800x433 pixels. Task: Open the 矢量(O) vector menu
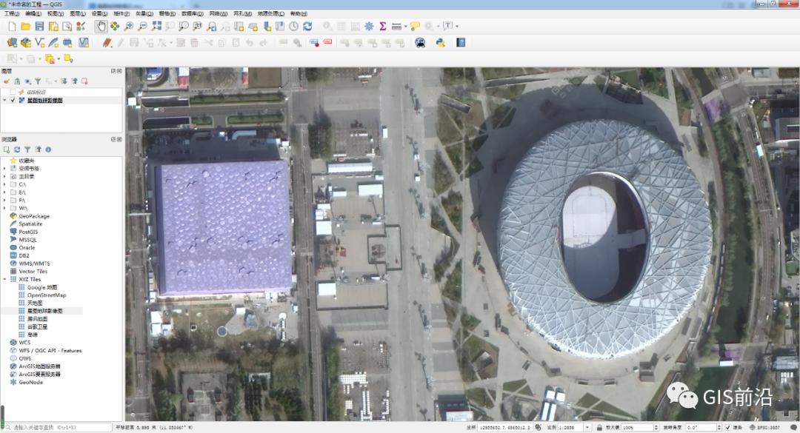click(x=144, y=13)
